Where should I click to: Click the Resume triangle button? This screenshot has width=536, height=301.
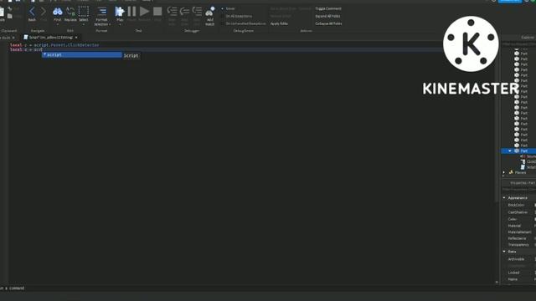coord(144,12)
